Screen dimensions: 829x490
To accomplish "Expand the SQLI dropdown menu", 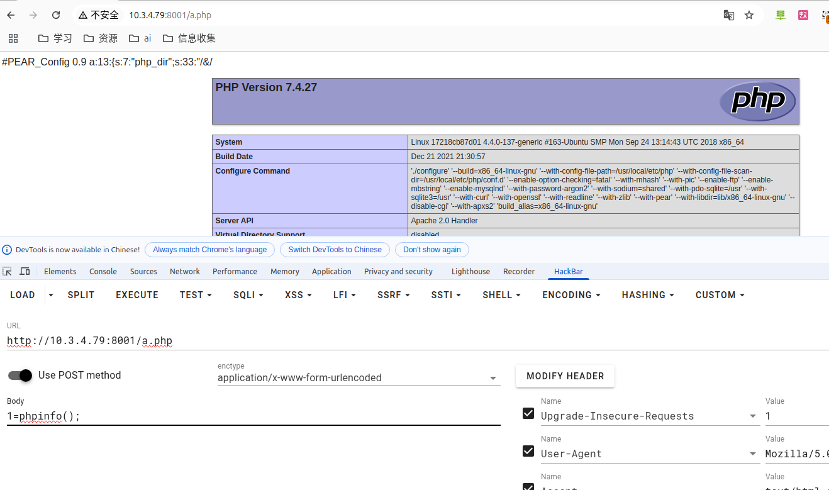I will coord(248,295).
